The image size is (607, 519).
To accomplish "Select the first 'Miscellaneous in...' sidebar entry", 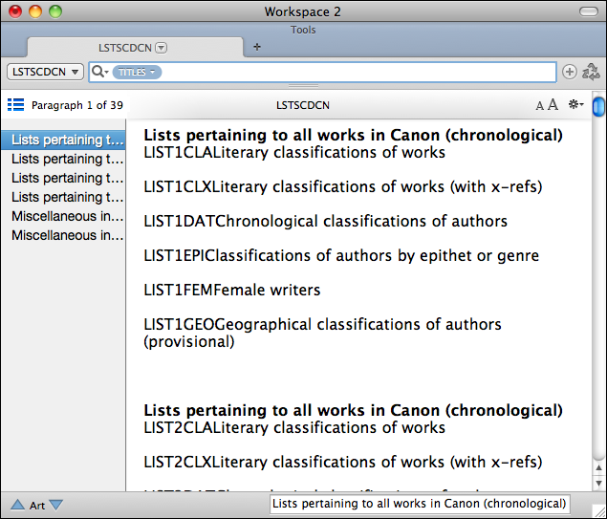I will click(x=67, y=216).
